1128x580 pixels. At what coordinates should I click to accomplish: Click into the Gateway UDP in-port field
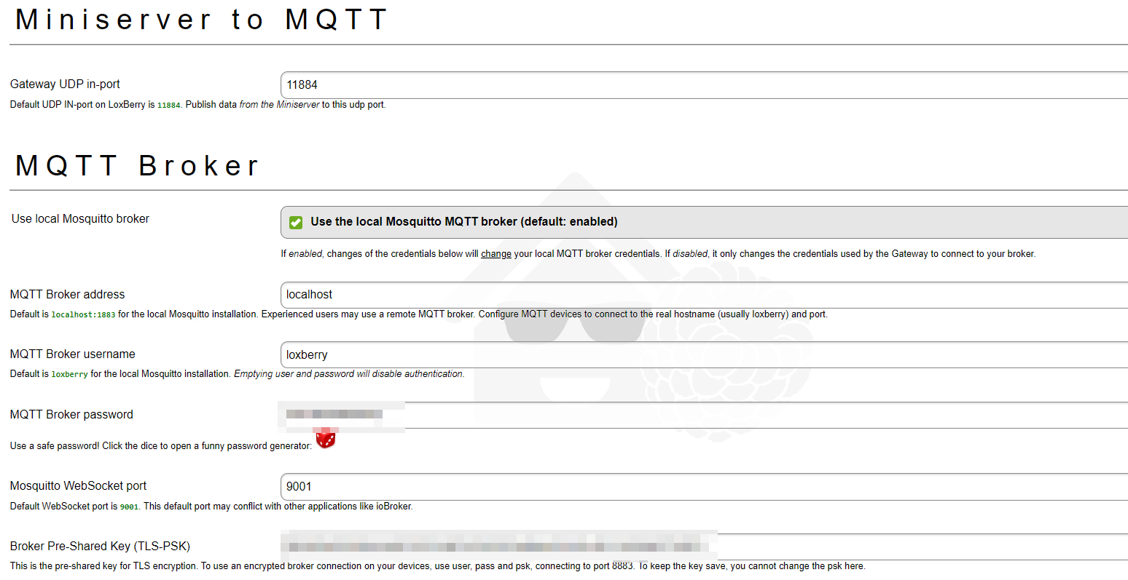(x=700, y=85)
